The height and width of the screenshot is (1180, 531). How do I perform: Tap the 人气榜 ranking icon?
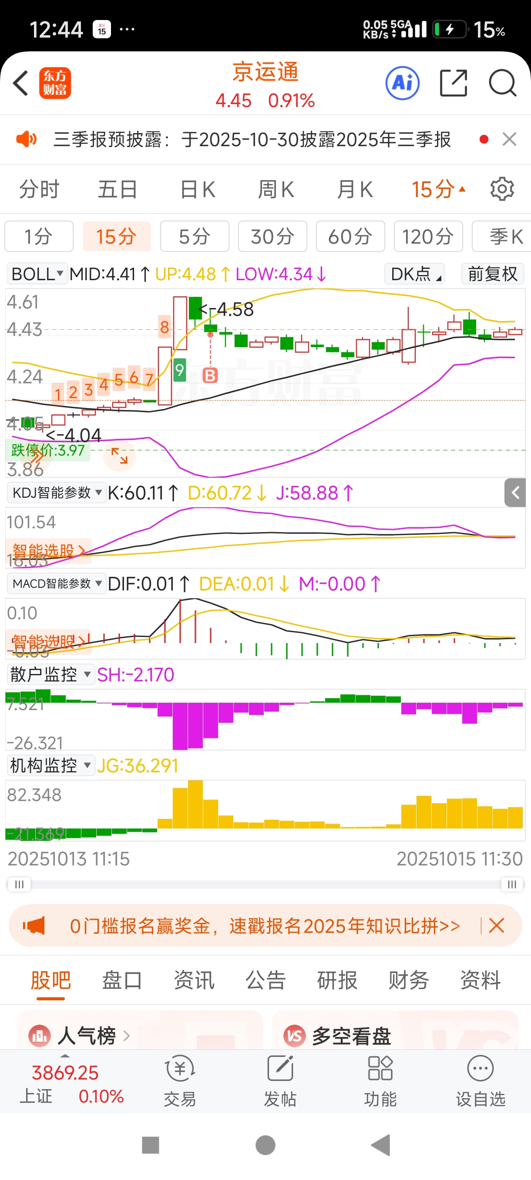pyautogui.click(x=40, y=1036)
